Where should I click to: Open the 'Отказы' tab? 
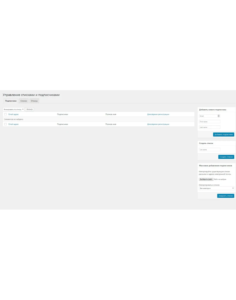click(34, 101)
